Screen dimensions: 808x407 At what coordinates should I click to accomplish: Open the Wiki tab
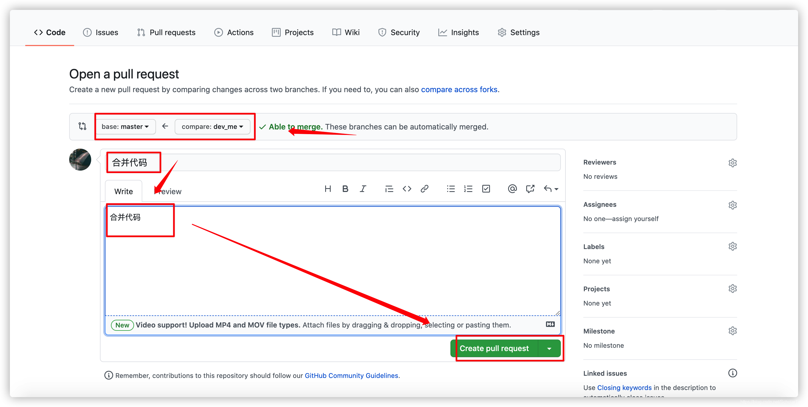pos(346,32)
